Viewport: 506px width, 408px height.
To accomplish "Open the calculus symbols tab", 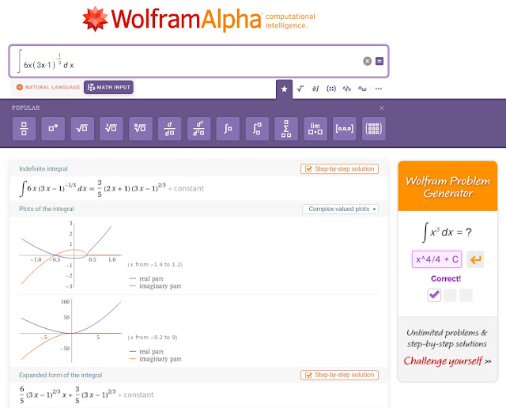I will [x=315, y=89].
